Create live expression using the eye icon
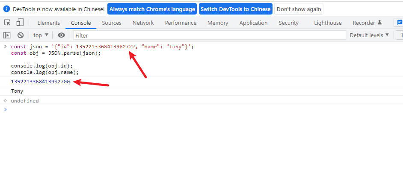 [x=62, y=35]
